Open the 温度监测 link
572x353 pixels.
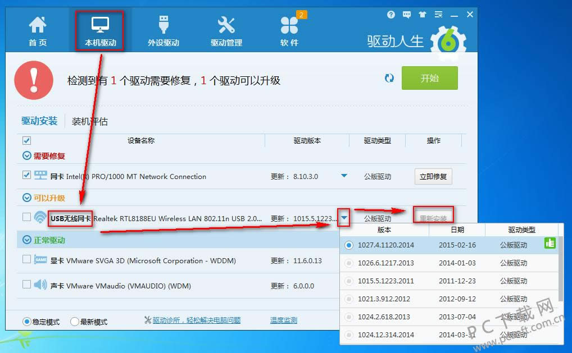click(283, 320)
